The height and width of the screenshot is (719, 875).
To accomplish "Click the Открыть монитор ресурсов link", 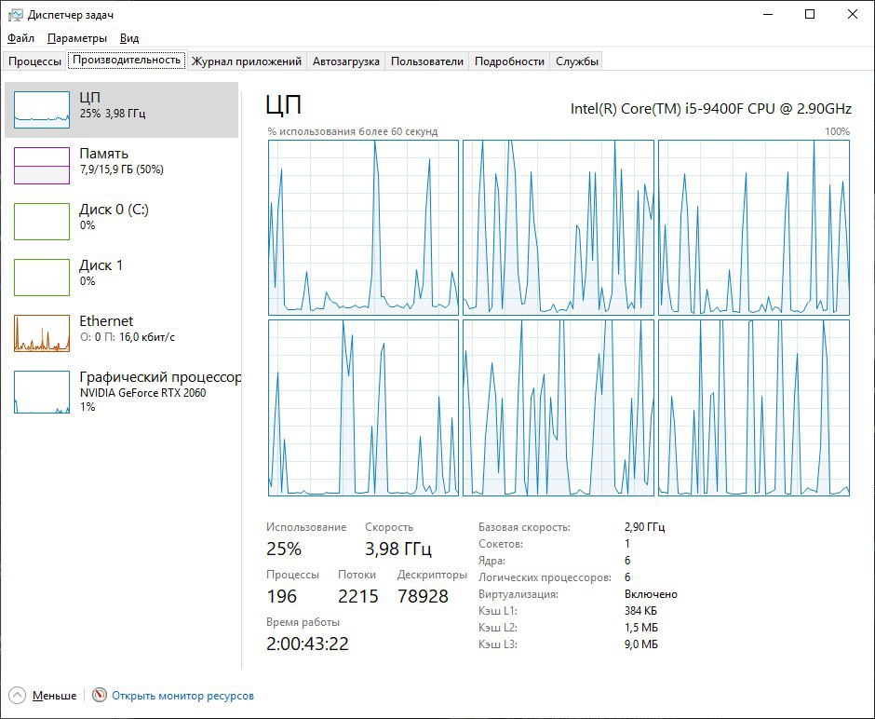I will coord(182,696).
